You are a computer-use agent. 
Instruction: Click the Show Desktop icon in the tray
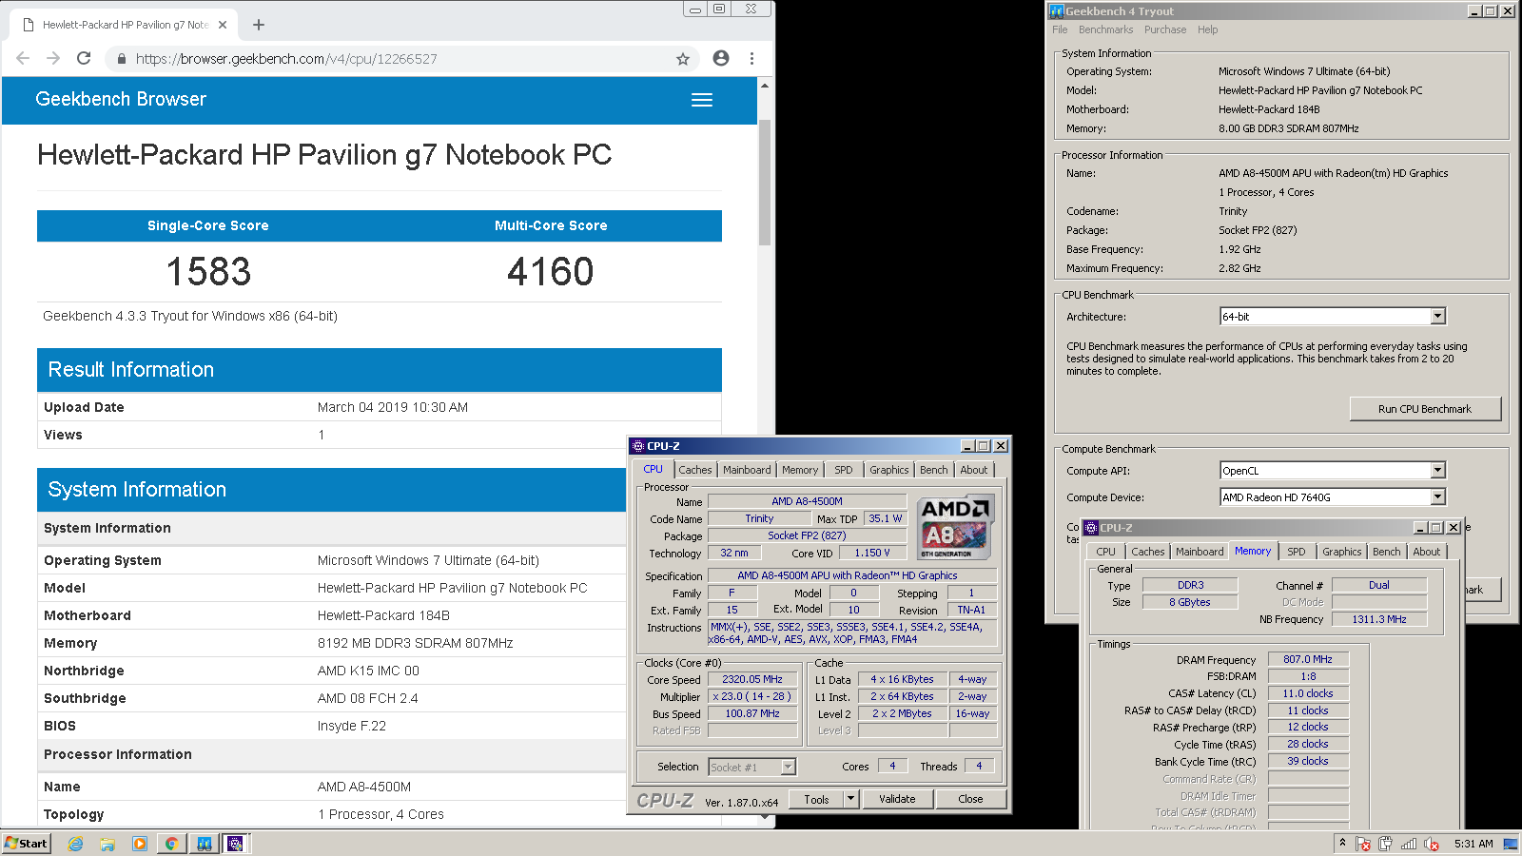click(1510, 844)
